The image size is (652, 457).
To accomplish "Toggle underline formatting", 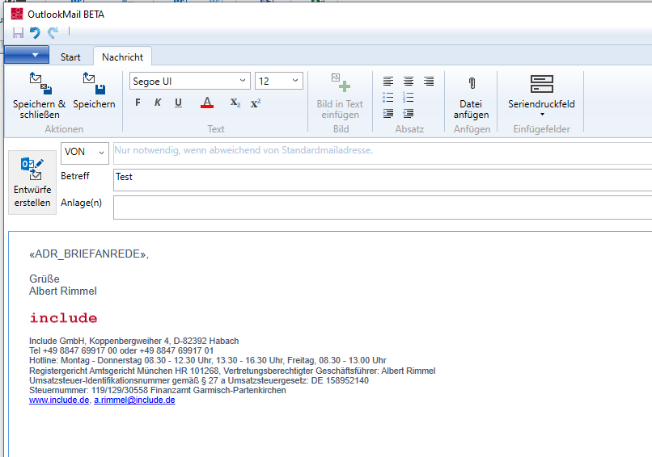I will [x=178, y=103].
